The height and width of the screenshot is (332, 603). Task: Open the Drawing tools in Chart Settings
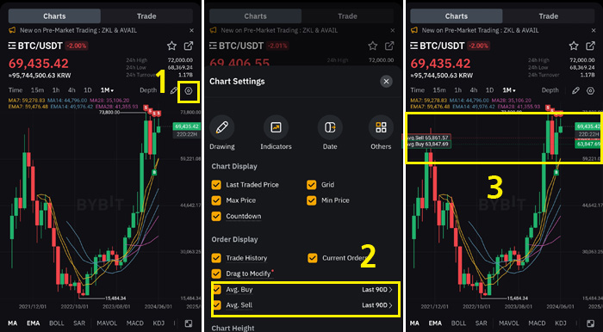click(222, 127)
